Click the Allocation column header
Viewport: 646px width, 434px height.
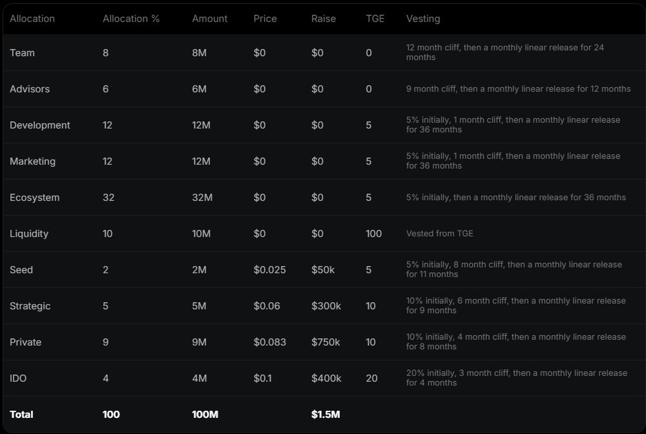(x=32, y=19)
